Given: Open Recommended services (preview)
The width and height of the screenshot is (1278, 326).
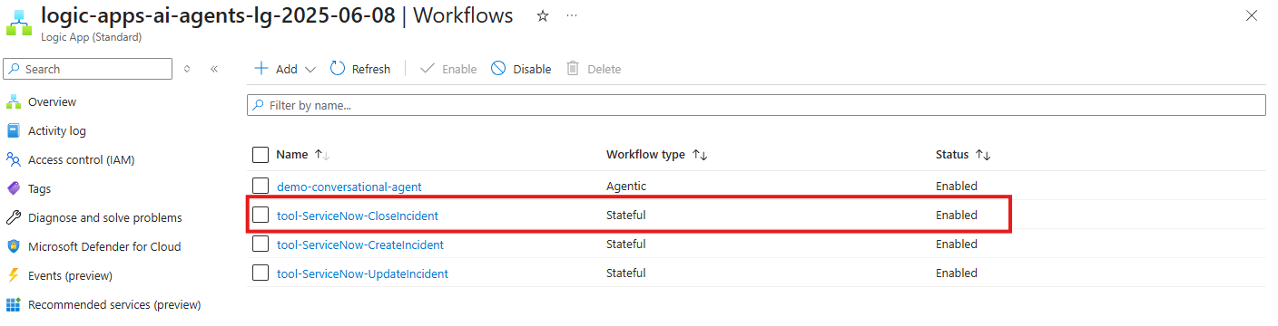Looking at the screenshot, I should point(114,304).
